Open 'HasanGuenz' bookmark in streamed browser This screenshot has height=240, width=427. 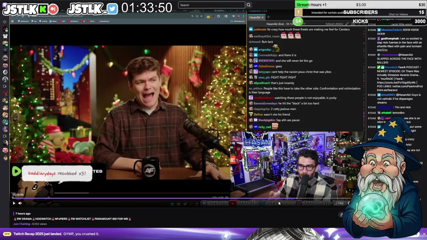coord(104,21)
